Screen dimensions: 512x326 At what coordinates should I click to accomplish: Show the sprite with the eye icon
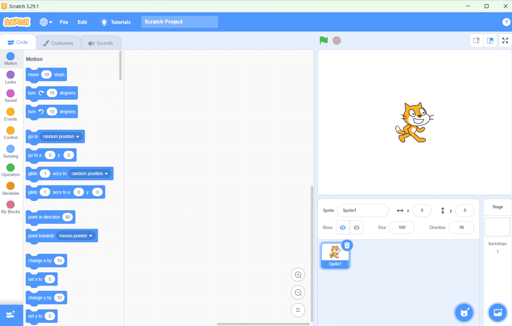pos(343,228)
